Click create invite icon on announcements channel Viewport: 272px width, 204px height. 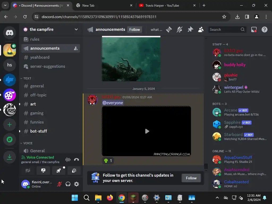click(x=76, y=48)
